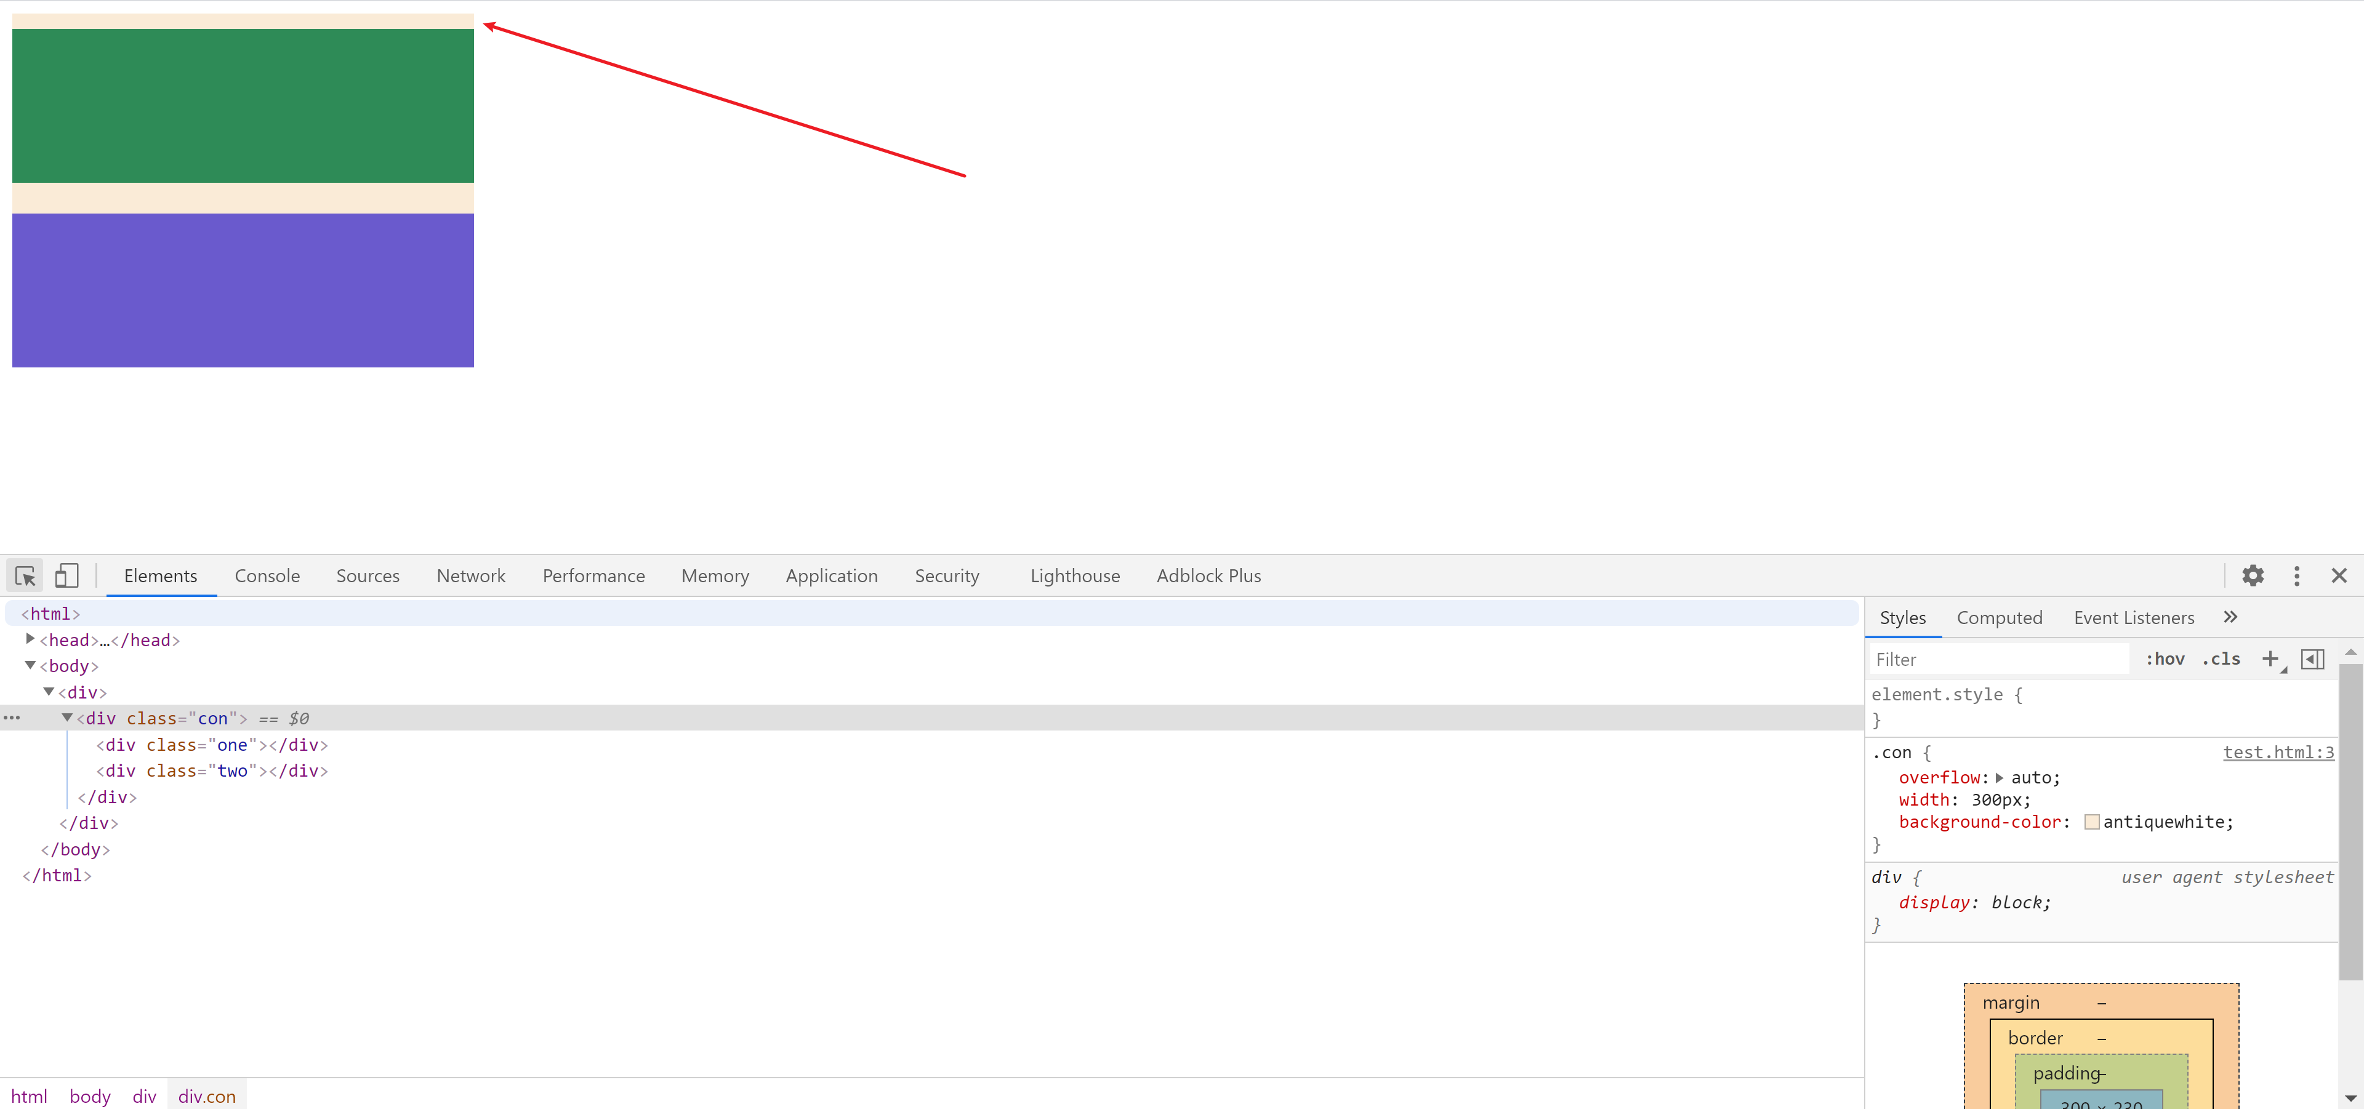Expand the overflow shorthand property arrow
This screenshot has width=2364, height=1109.
(x=1999, y=778)
